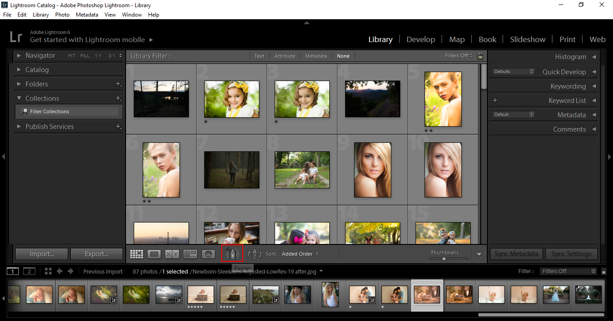This screenshot has height=321, width=613.
Task: Hide the top module picker panel arrow
Action: tap(306, 22)
